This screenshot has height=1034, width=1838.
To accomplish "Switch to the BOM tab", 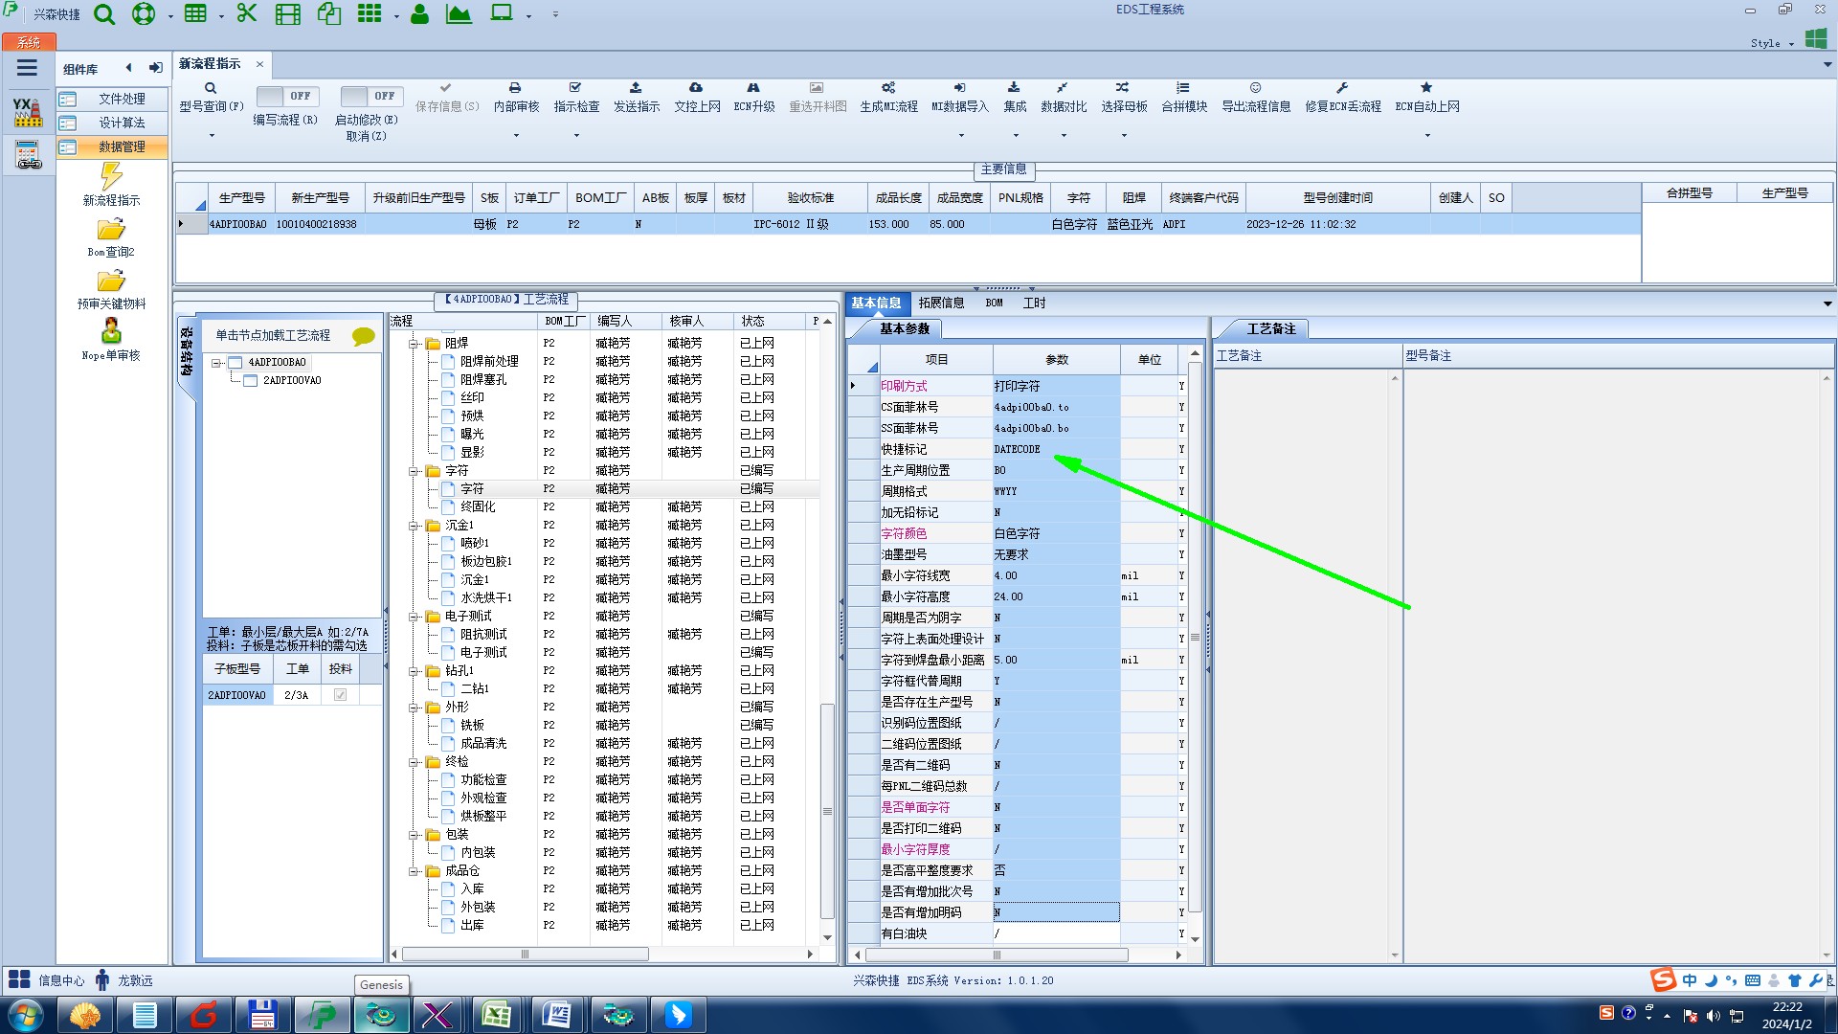I will click(x=994, y=303).
